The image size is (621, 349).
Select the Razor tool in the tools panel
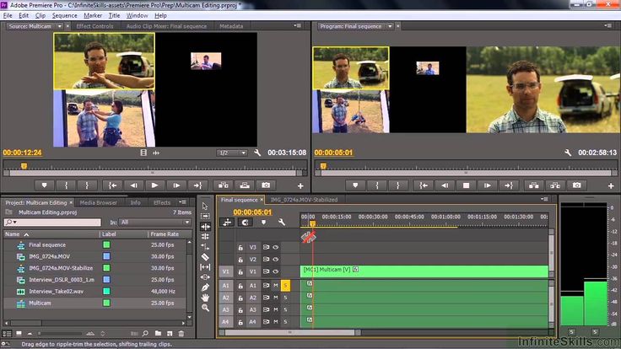(205, 256)
